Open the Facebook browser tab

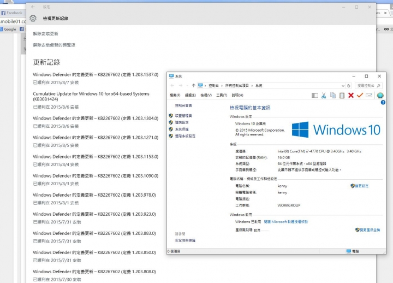[12, 13]
